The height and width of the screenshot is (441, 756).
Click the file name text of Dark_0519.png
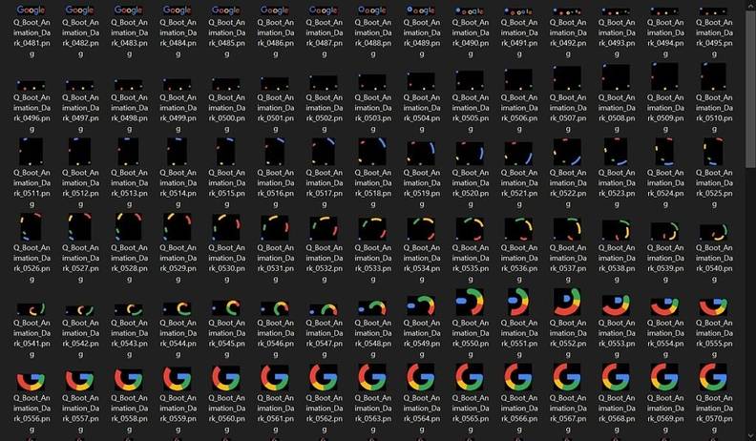point(421,188)
